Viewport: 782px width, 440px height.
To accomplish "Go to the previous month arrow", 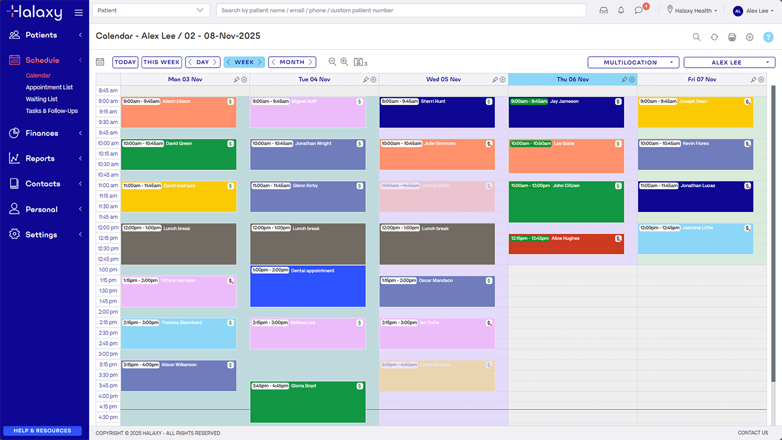I will pyautogui.click(x=273, y=62).
